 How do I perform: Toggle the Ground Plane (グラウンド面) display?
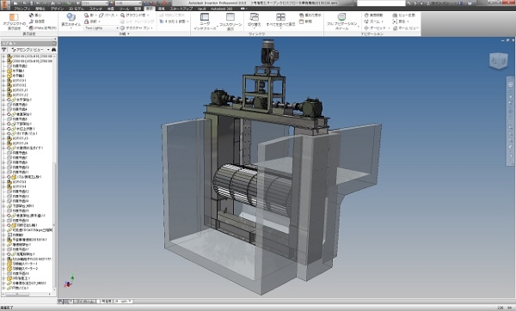click(x=133, y=15)
